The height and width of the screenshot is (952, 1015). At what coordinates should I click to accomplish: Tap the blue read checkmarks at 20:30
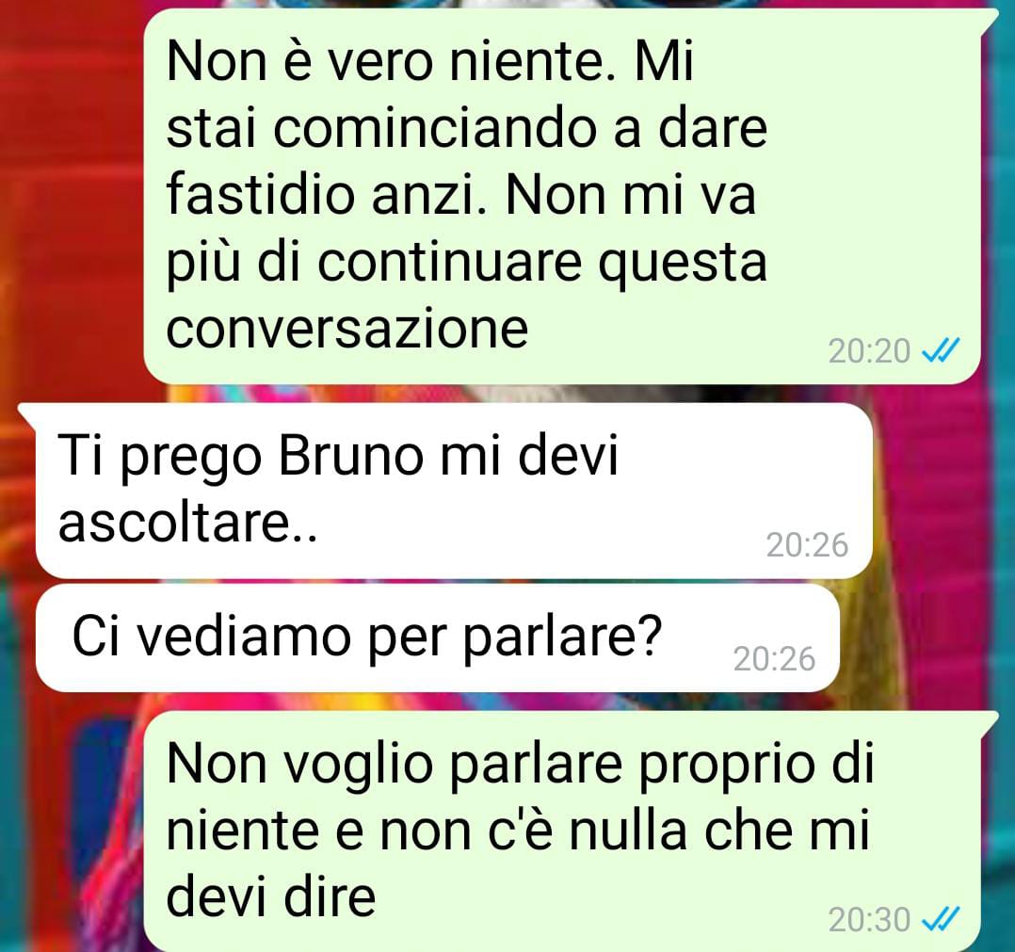tap(941, 919)
